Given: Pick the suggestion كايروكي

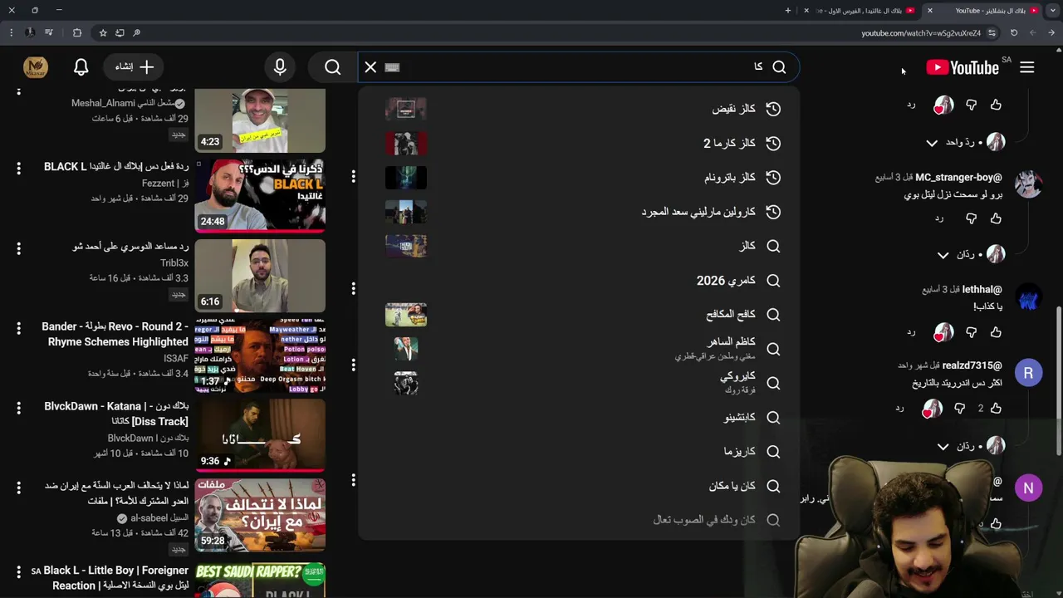Looking at the screenshot, I should point(579,383).
